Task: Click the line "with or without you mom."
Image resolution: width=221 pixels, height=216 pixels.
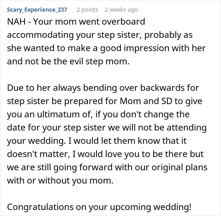Action: pos(60,180)
